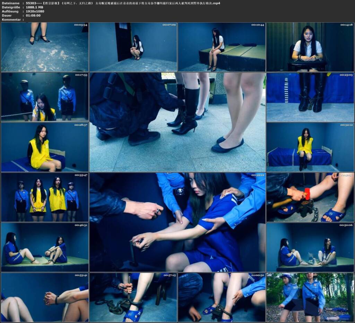Pick the frame stamped 00:32:12
This screenshot has height=323, width=355.
[x=310, y=147]
